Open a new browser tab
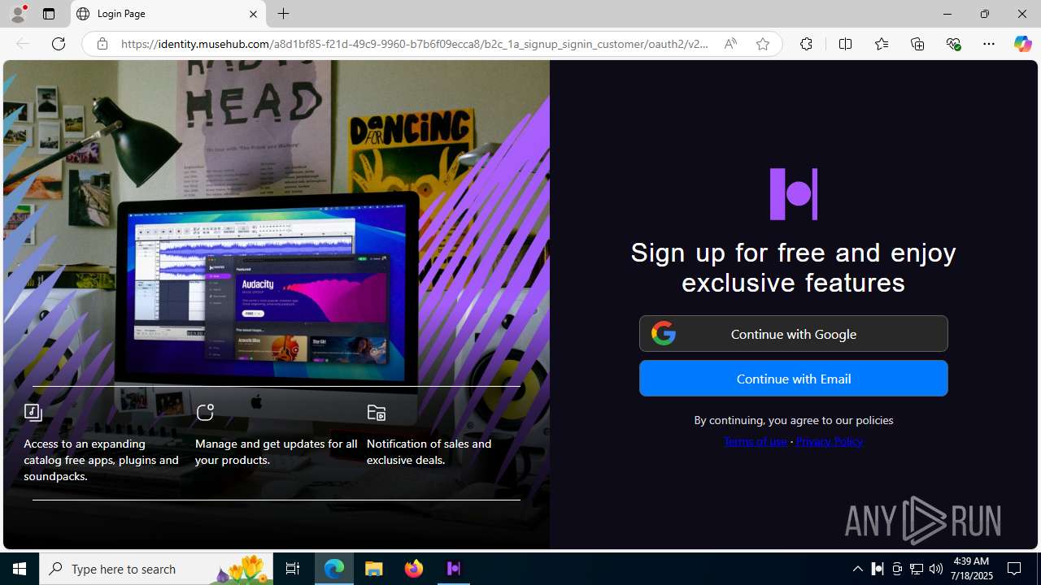 click(284, 14)
